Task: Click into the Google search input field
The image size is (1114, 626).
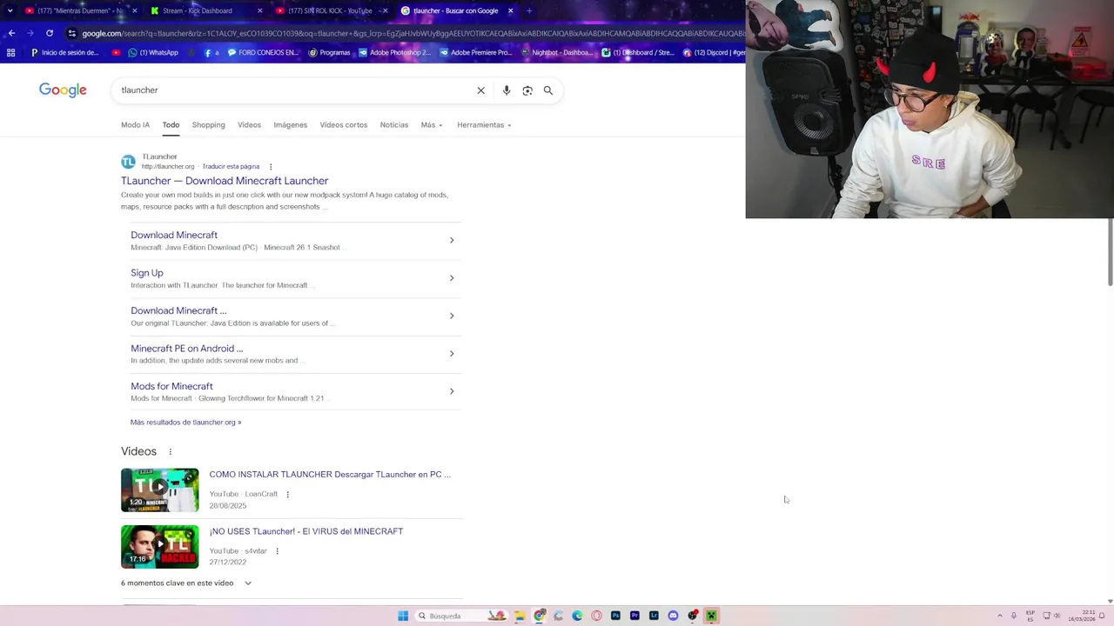Action: pos(296,90)
